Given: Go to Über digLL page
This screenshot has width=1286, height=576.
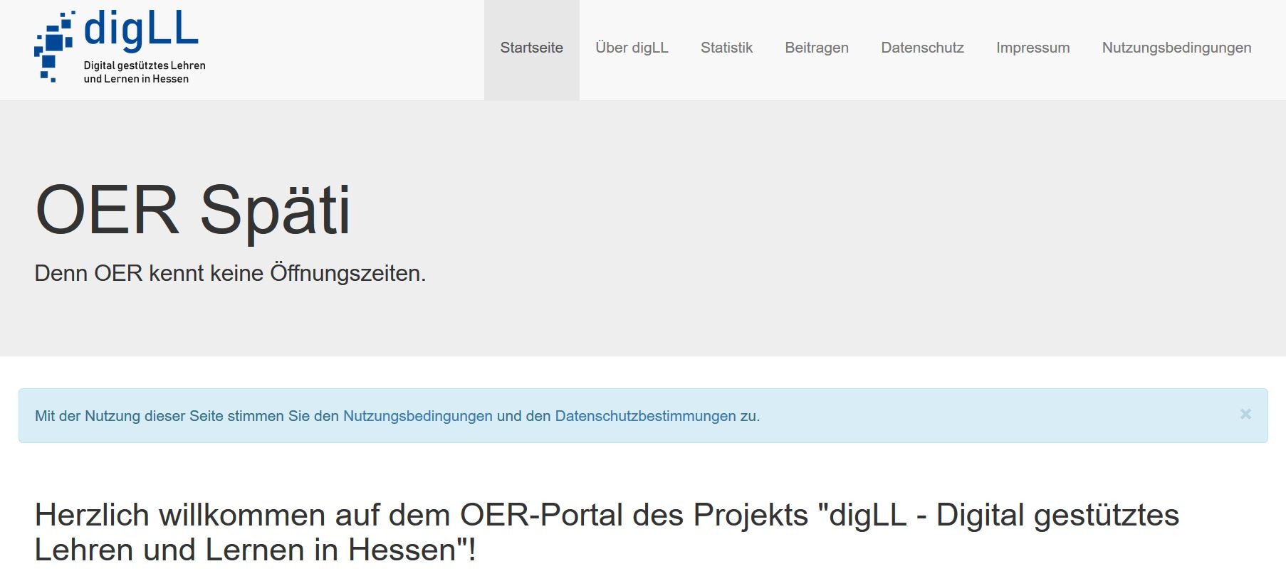Looking at the screenshot, I should [632, 48].
